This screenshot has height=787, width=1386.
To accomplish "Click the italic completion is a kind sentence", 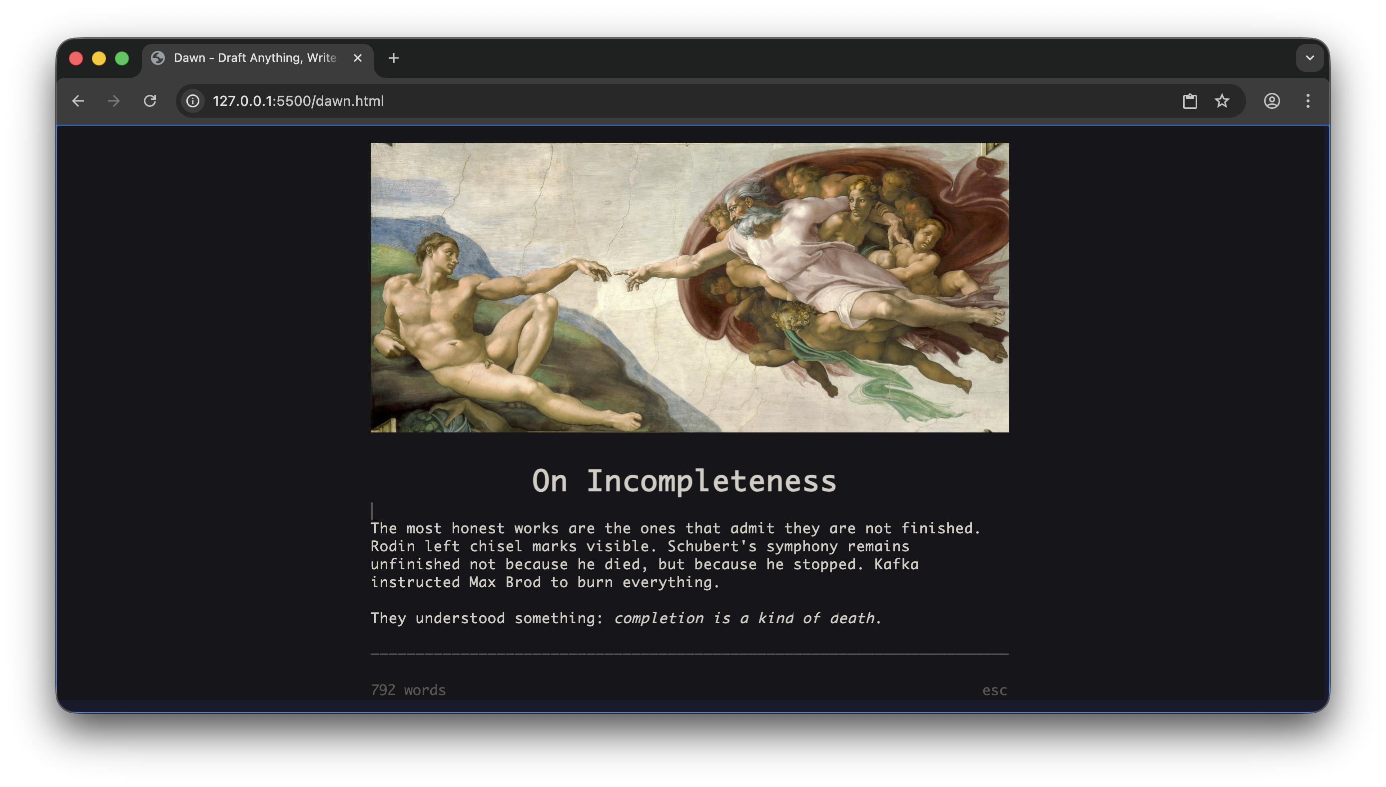I will [746, 618].
